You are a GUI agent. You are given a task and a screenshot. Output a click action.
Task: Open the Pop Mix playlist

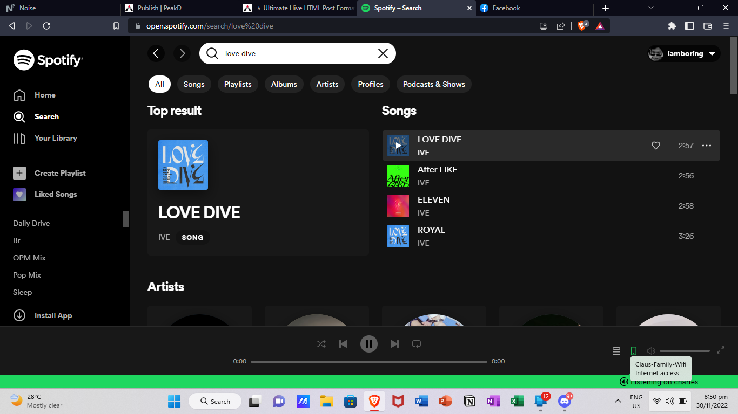pos(27,275)
